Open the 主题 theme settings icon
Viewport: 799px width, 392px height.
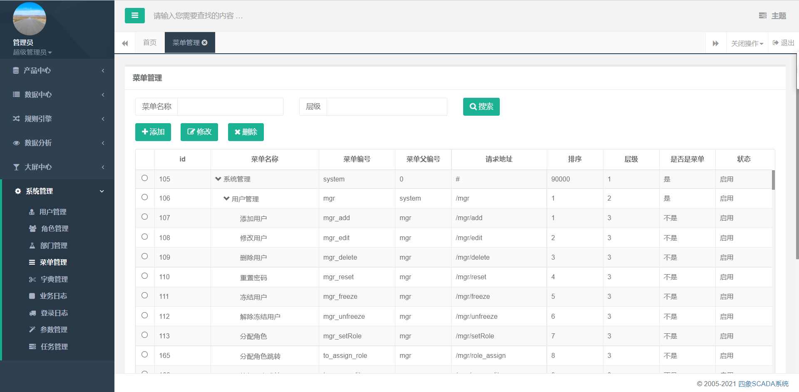[762, 16]
